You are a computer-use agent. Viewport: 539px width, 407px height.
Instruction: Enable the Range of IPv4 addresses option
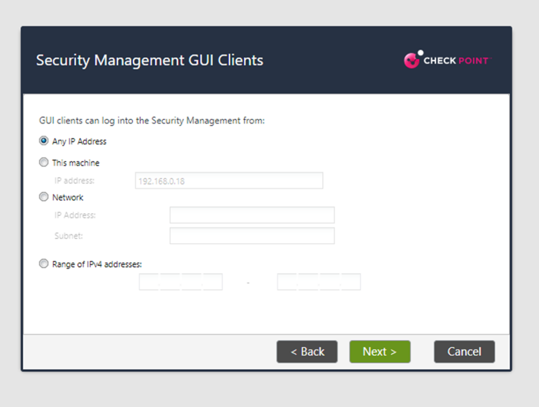(x=44, y=264)
